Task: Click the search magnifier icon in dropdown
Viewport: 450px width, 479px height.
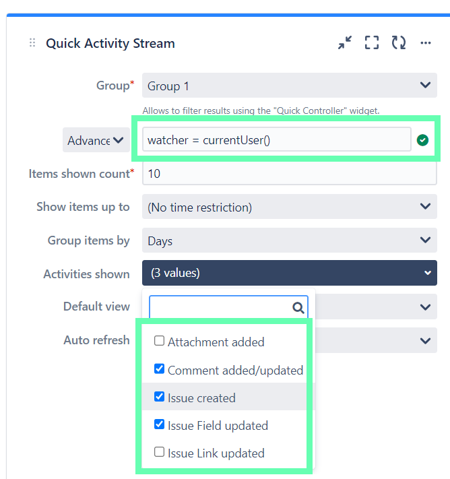Action: [x=298, y=308]
